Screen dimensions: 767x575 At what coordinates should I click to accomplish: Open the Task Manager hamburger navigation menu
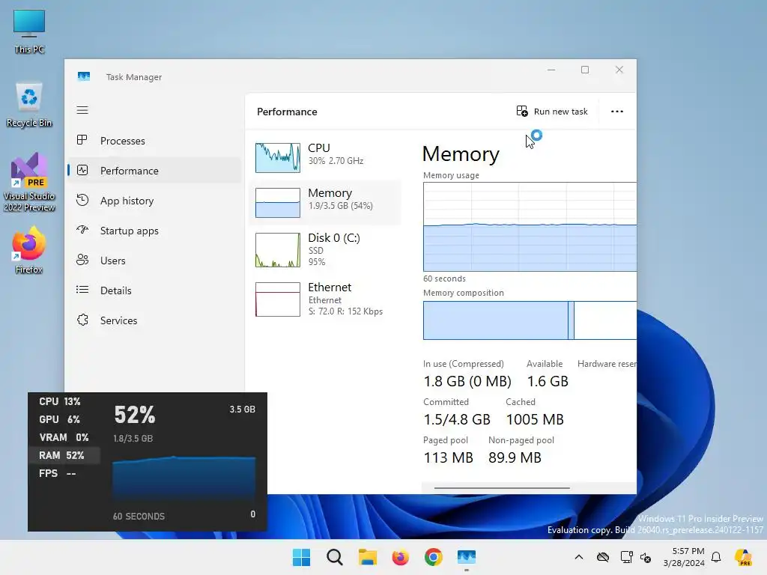(x=82, y=110)
